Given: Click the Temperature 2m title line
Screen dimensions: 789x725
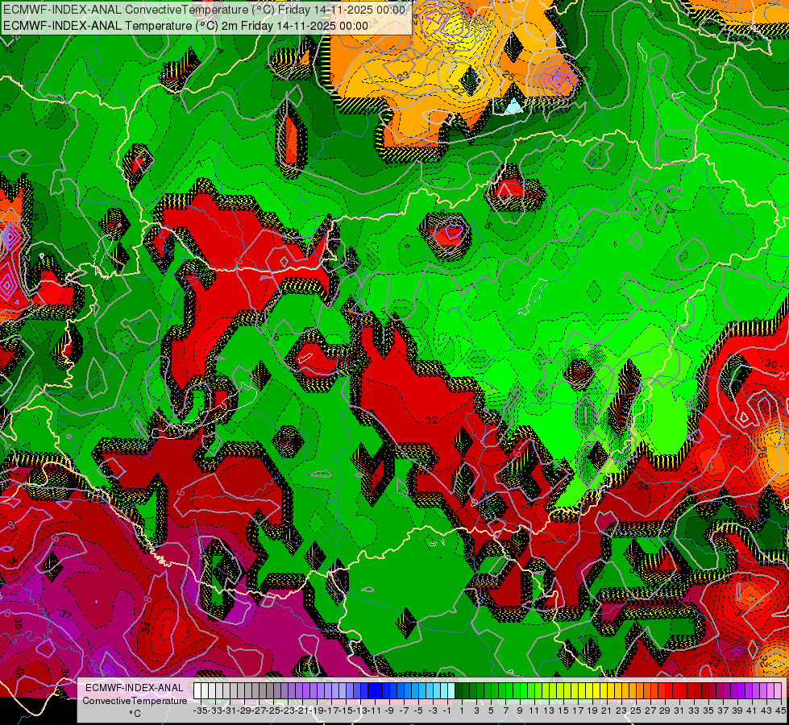Looking at the screenshot, I should [x=185, y=26].
